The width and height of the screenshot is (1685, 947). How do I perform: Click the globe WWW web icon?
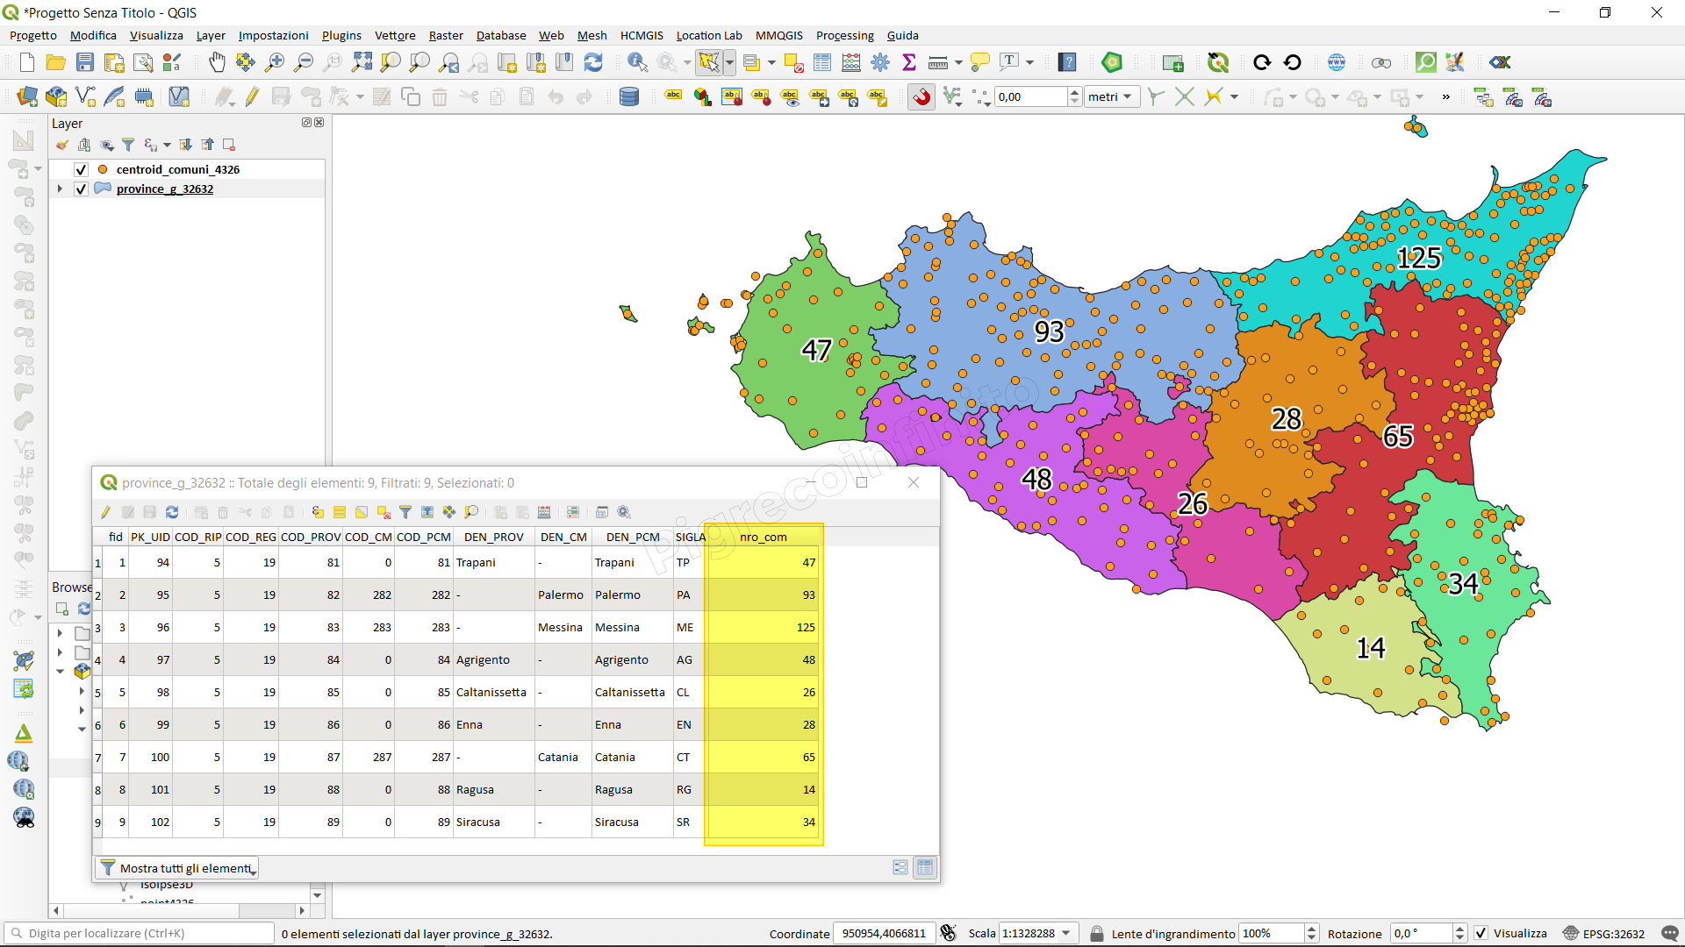(1337, 62)
